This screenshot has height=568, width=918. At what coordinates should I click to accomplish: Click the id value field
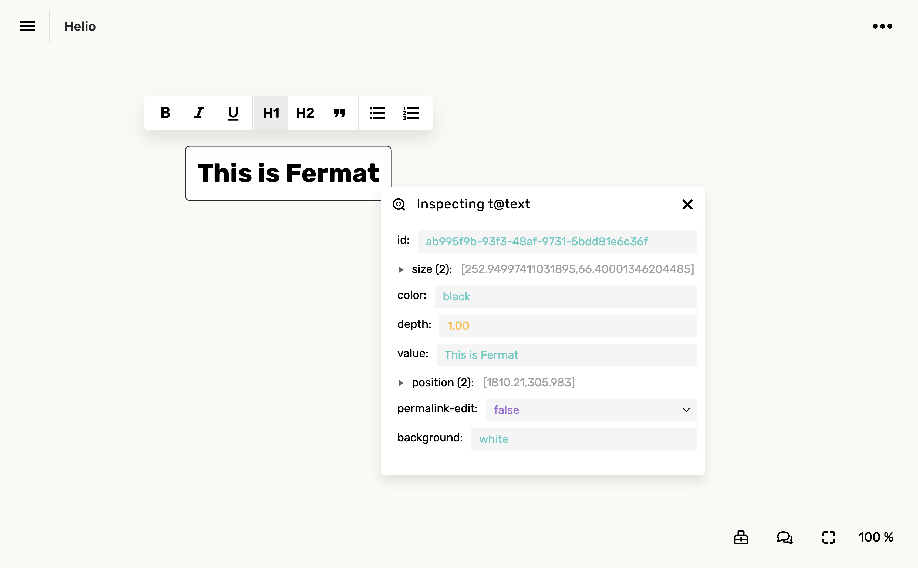tap(557, 242)
